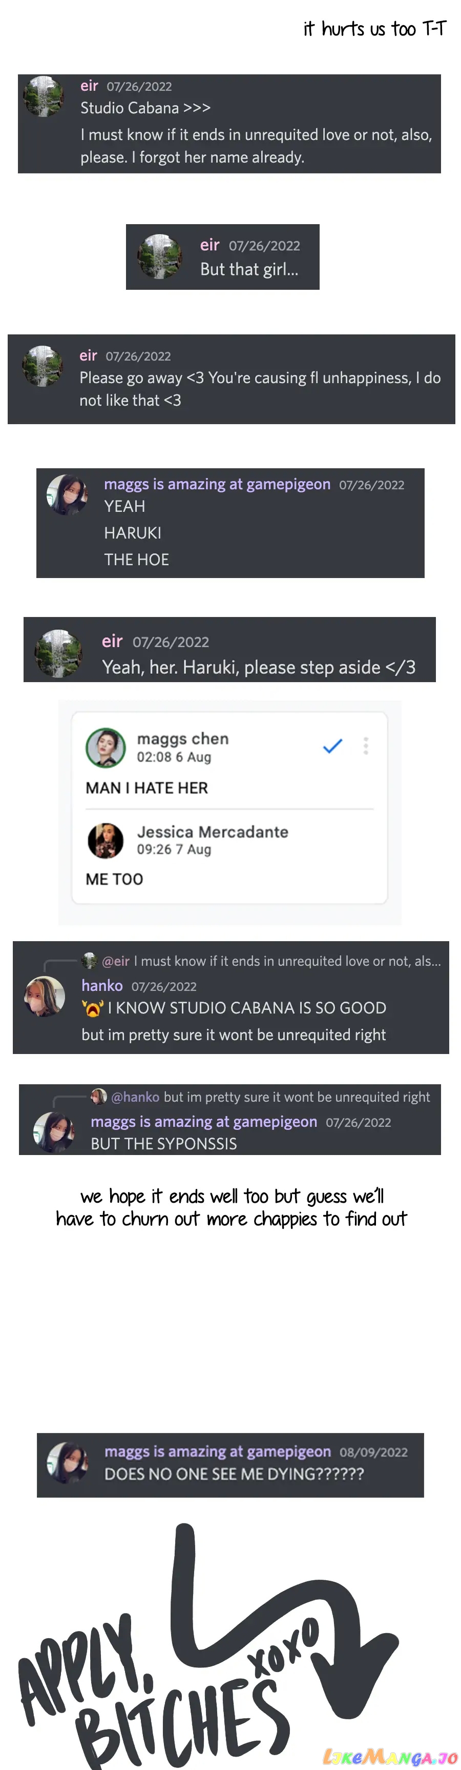Image resolution: width=461 pixels, height=1770 pixels.
Task: Click maggs' avatar beside the "YEAH HARUKI" message
Action: click(x=67, y=494)
